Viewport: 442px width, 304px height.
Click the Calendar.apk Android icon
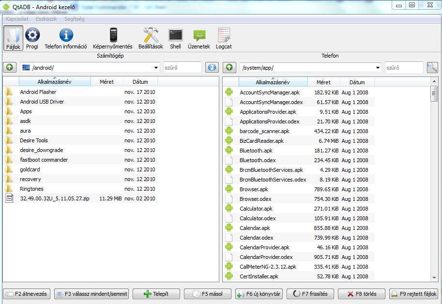[x=229, y=228]
